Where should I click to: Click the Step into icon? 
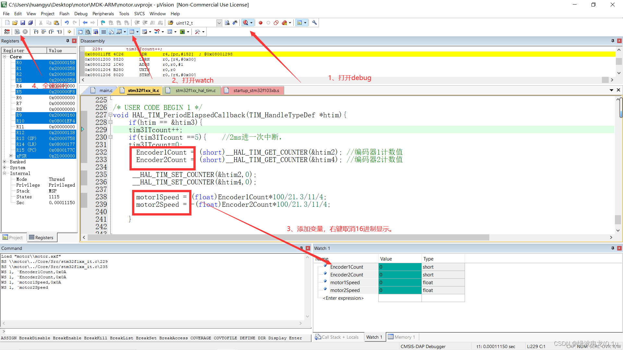tap(36, 32)
